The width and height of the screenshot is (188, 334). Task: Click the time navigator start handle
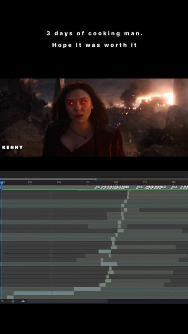pos(1,179)
